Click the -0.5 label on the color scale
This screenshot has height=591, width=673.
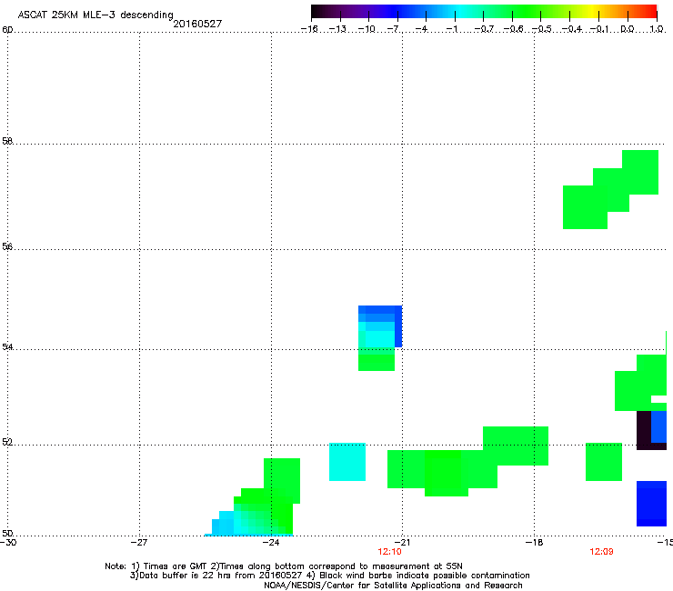pos(542,29)
